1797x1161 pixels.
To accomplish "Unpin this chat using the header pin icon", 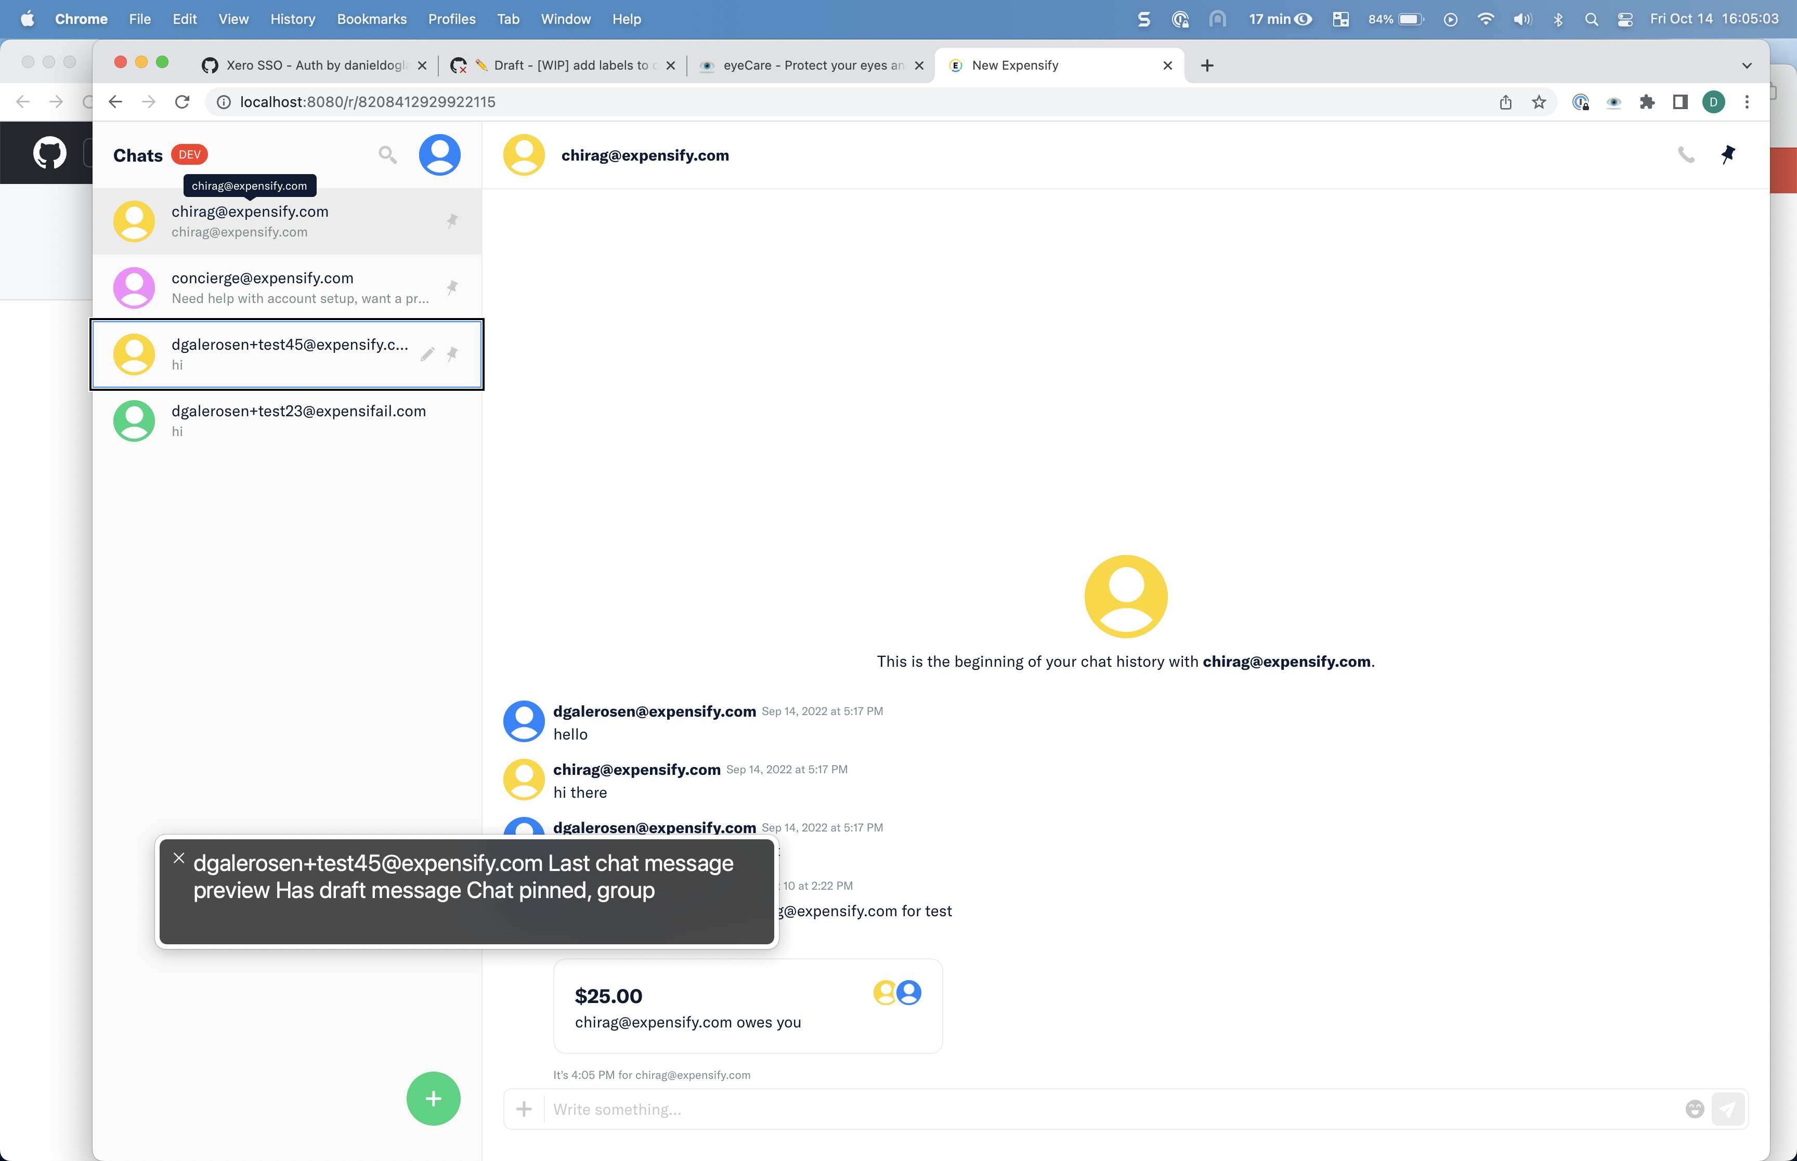I will [1728, 154].
